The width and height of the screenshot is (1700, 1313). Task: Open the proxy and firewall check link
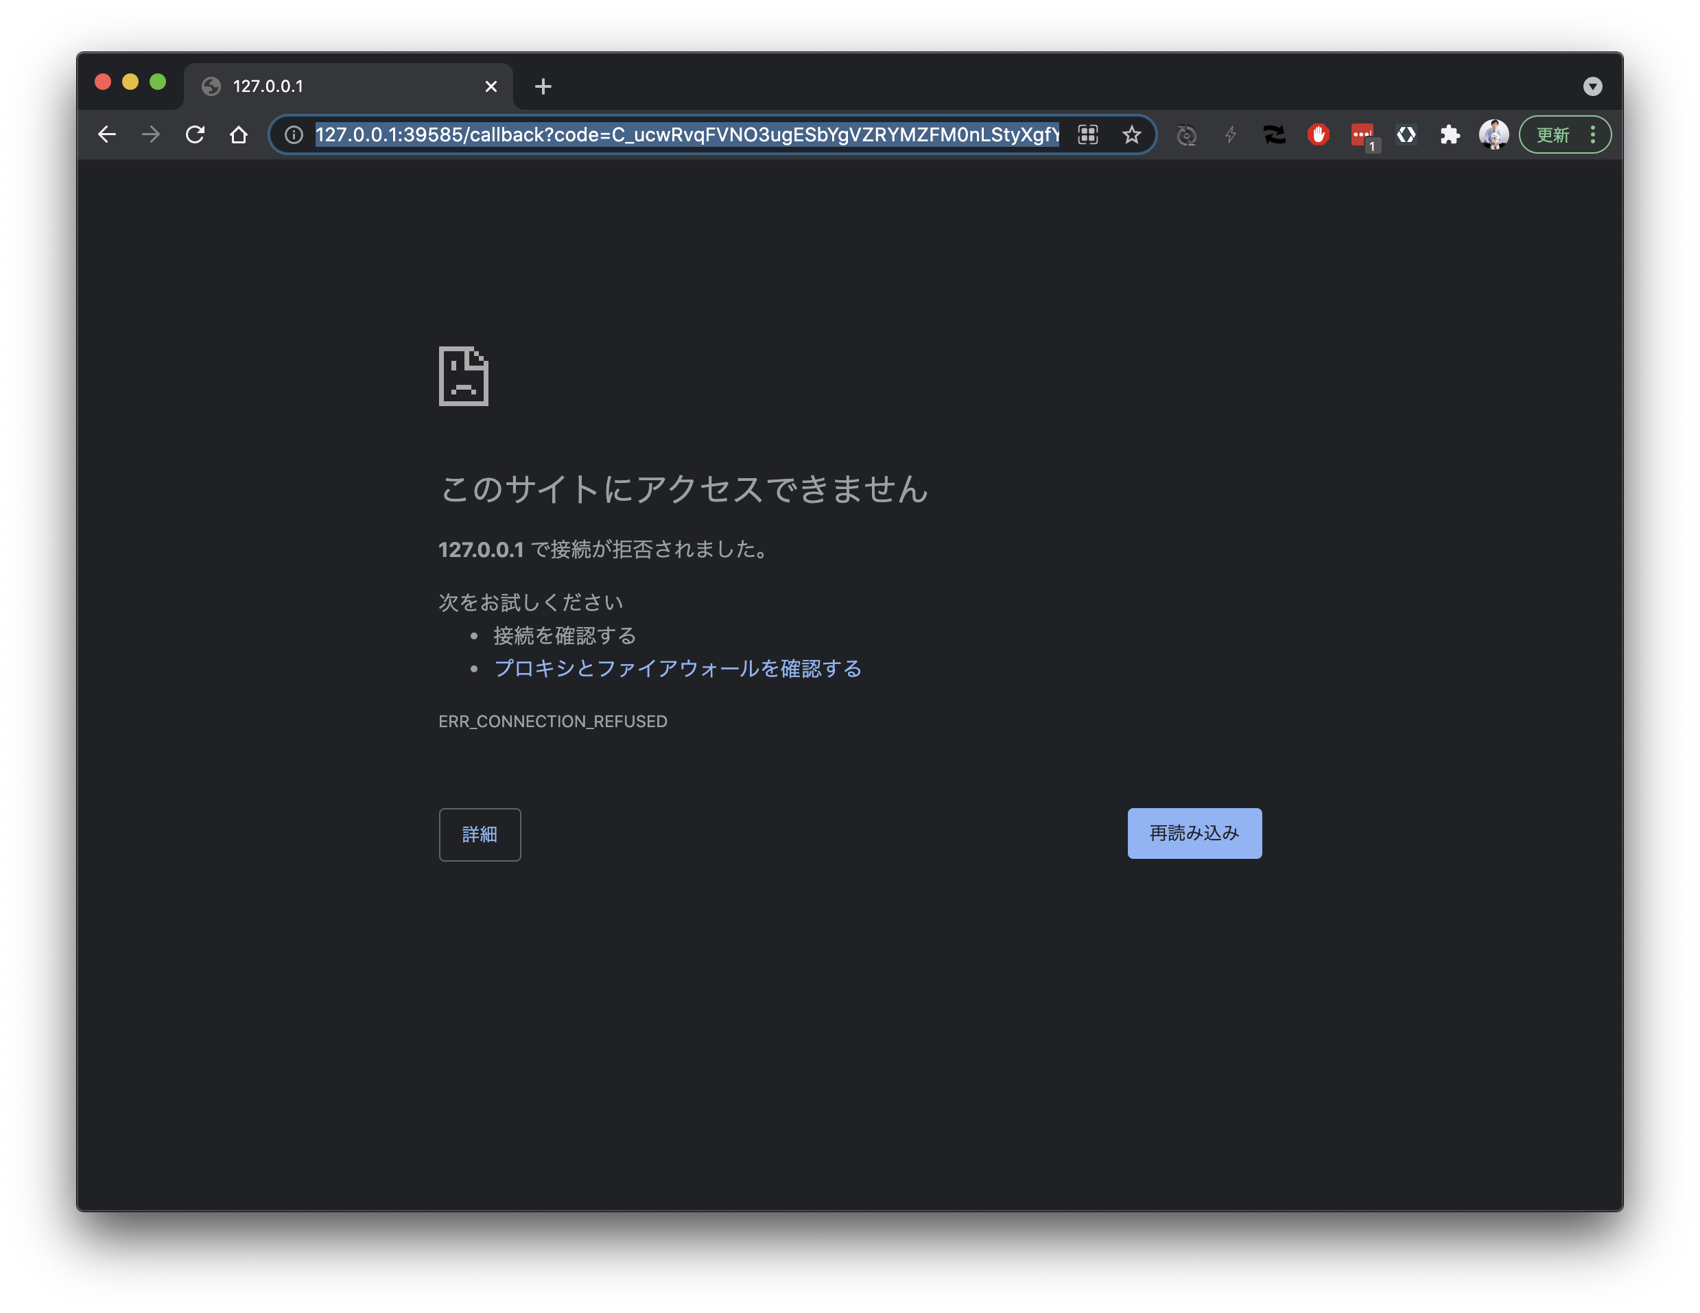677,669
